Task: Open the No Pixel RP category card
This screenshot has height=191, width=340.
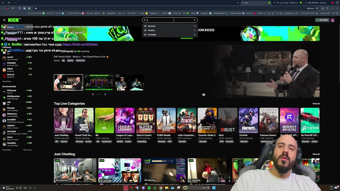Action: [310, 120]
